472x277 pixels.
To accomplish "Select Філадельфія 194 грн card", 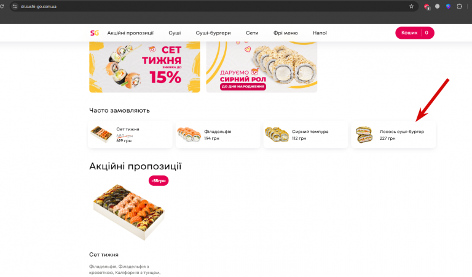I will (218, 135).
